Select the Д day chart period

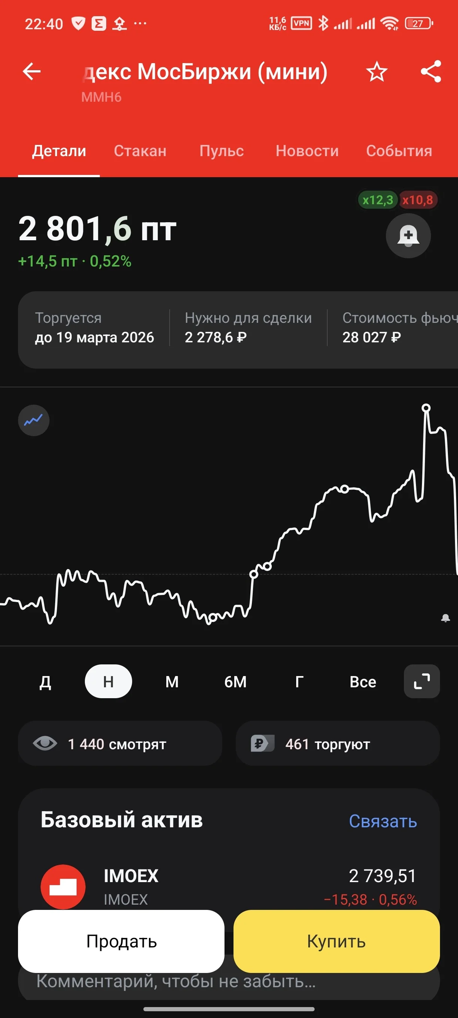click(x=45, y=682)
